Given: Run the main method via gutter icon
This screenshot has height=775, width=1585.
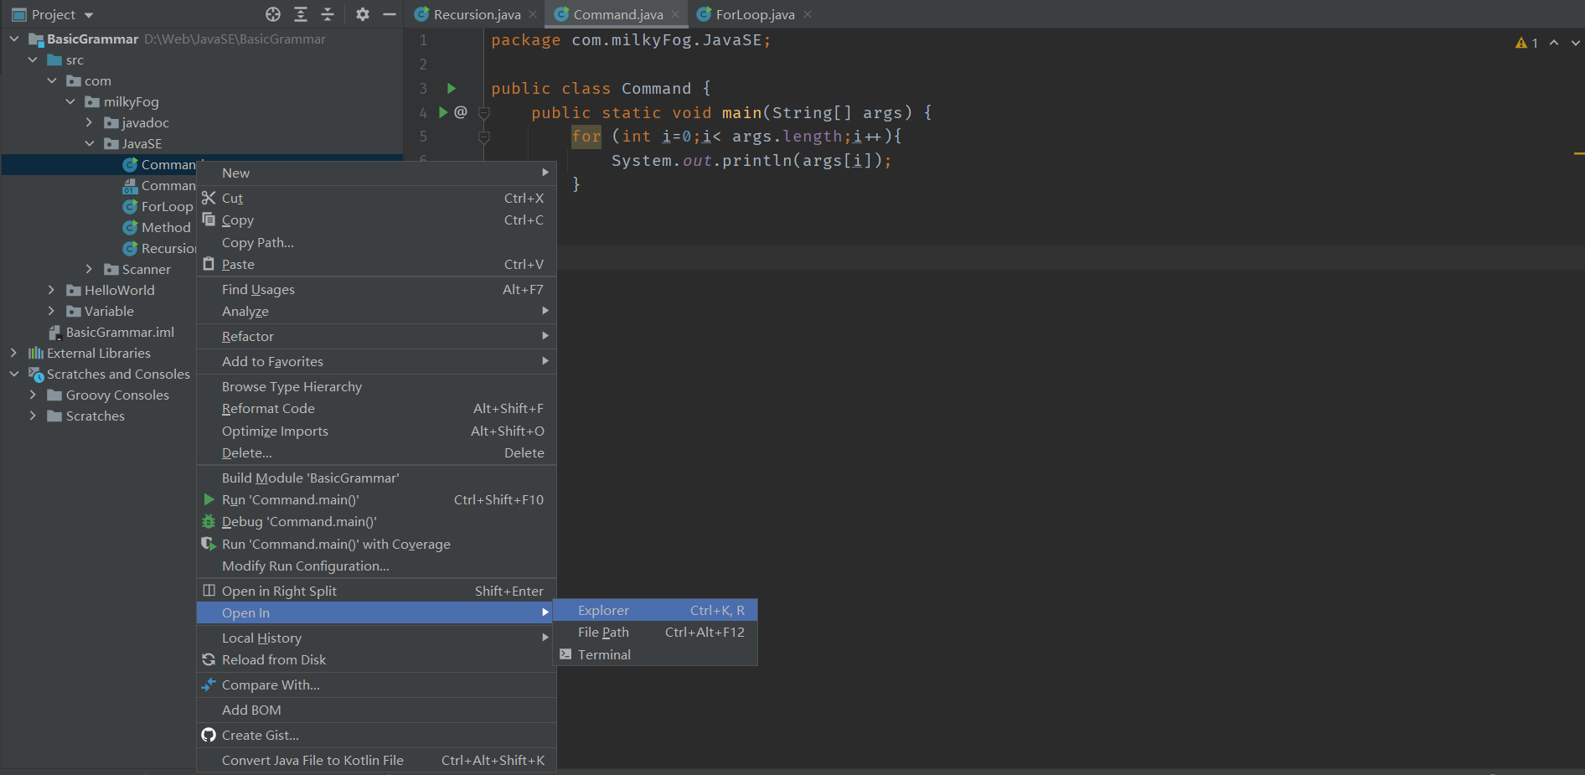Looking at the screenshot, I should 444,112.
